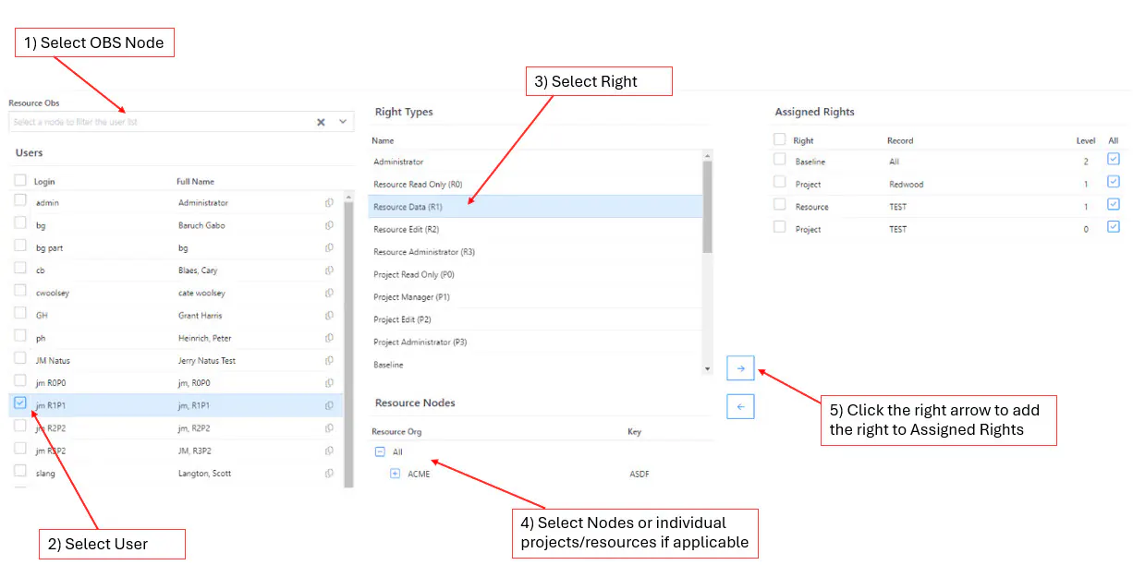The width and height of the screenshot is (1133, 577).
Task: Click copy icon in jm, R2P2 row
Action: point(329,428)
